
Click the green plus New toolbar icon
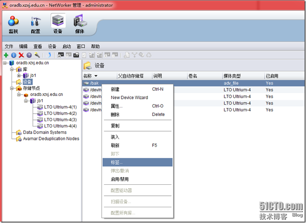(x=6, y=55)
